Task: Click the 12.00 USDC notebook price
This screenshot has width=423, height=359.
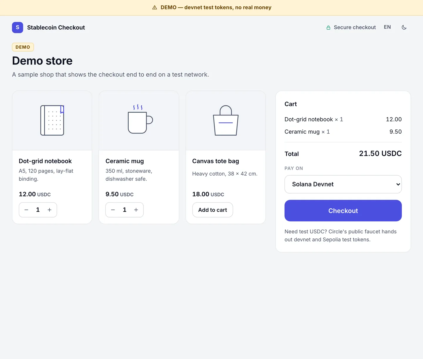Action: click(35, 194)
